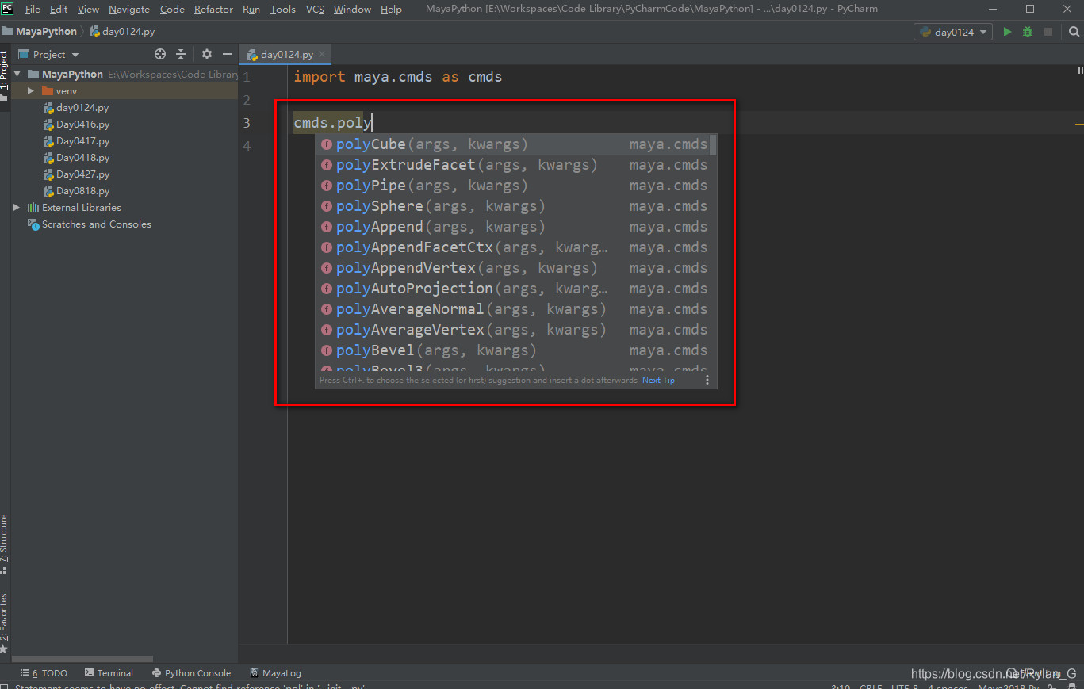This screenshot has width=1084, height=689.
Task: Click line 1 import statement in editor
Action: [x=397, y=77]
